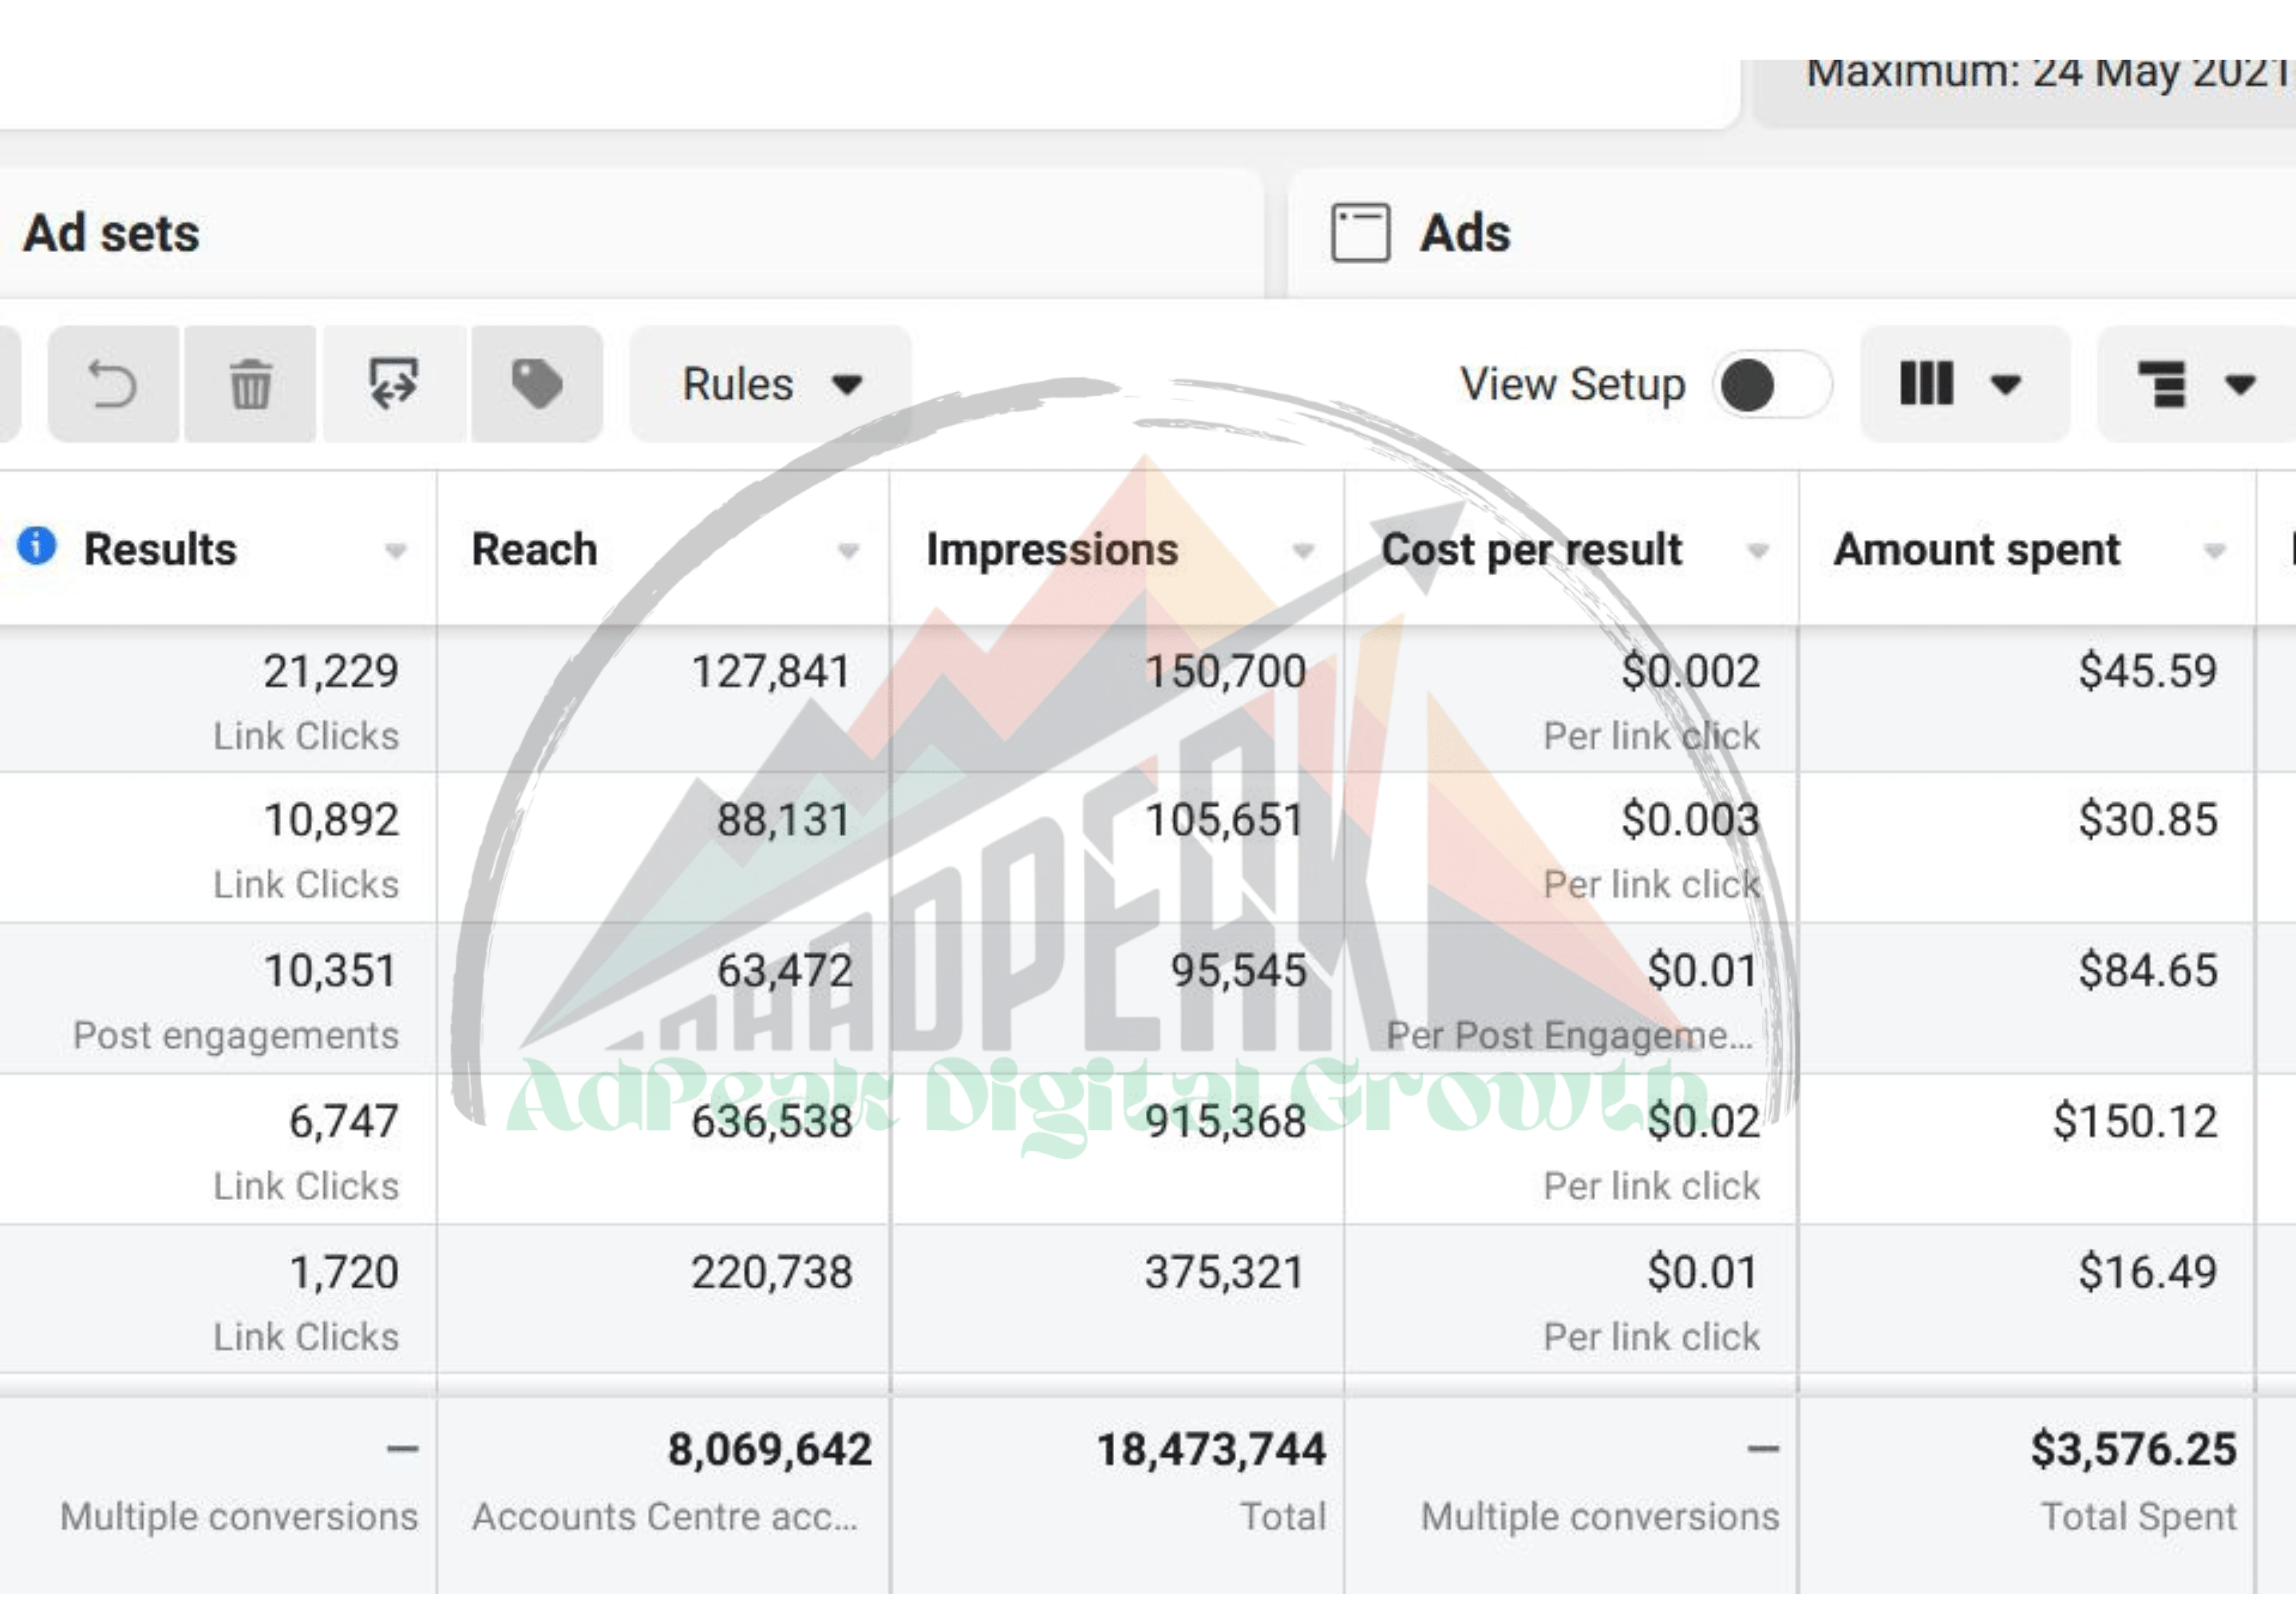Click the undo arrow icon
This screenshot has height=1623, width=2296.
[113, 384]
